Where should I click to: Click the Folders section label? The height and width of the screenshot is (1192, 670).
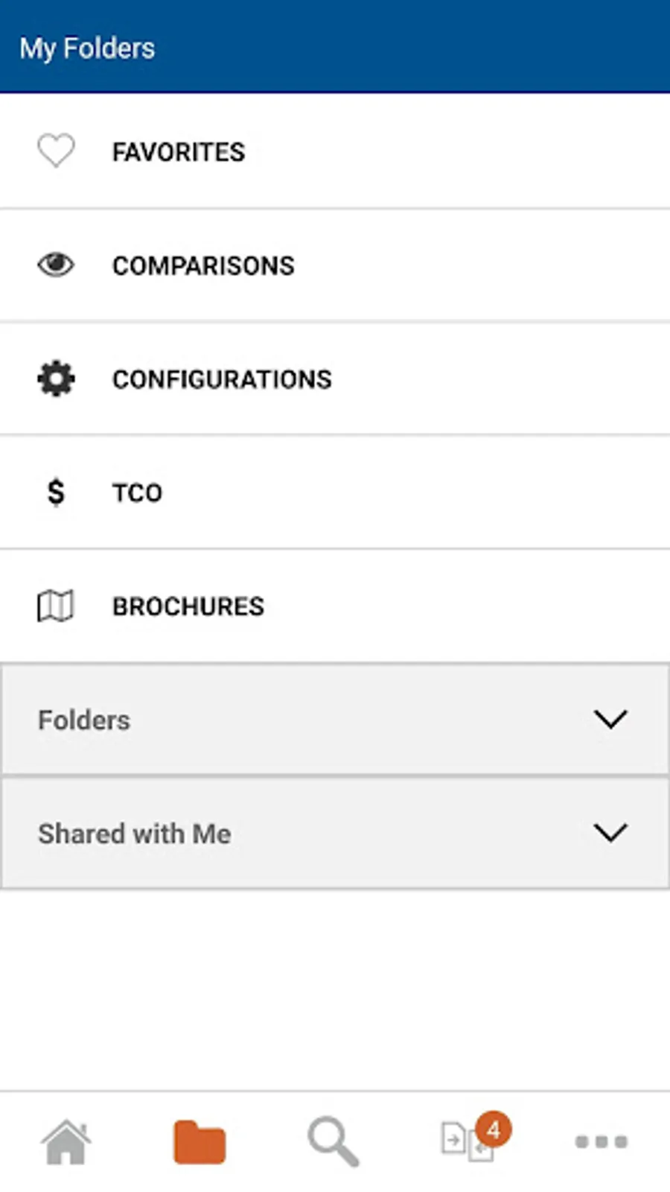84,720
